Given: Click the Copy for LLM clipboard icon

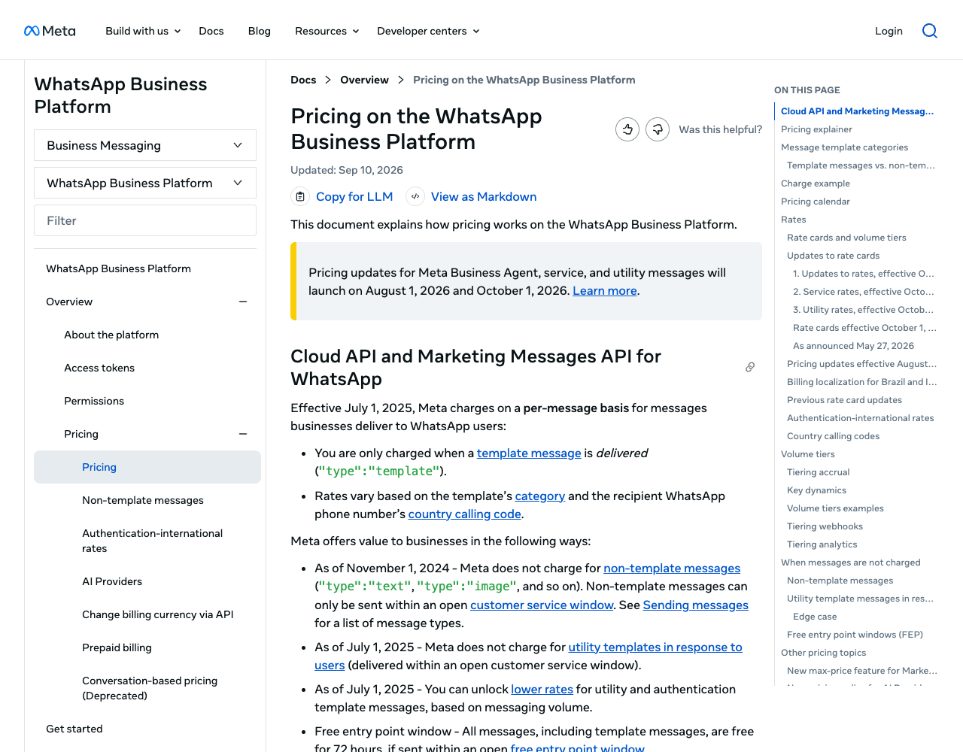Looking at the screenshot, I should pyautogui.click(x=300, y=196).
